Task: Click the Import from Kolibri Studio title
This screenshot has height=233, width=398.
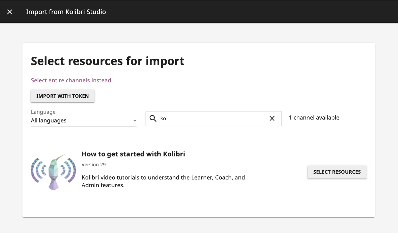Action: (66, 12)
